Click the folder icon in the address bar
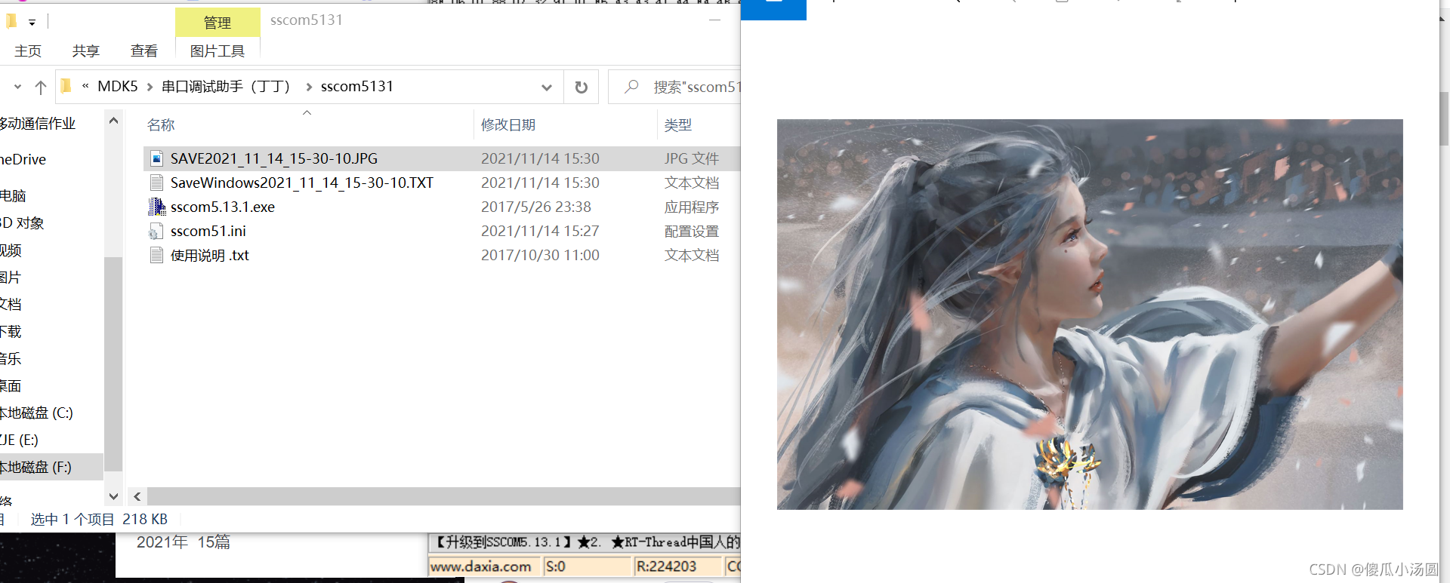1450x583 pixels. pyautogui.click(x=66, y=86)
